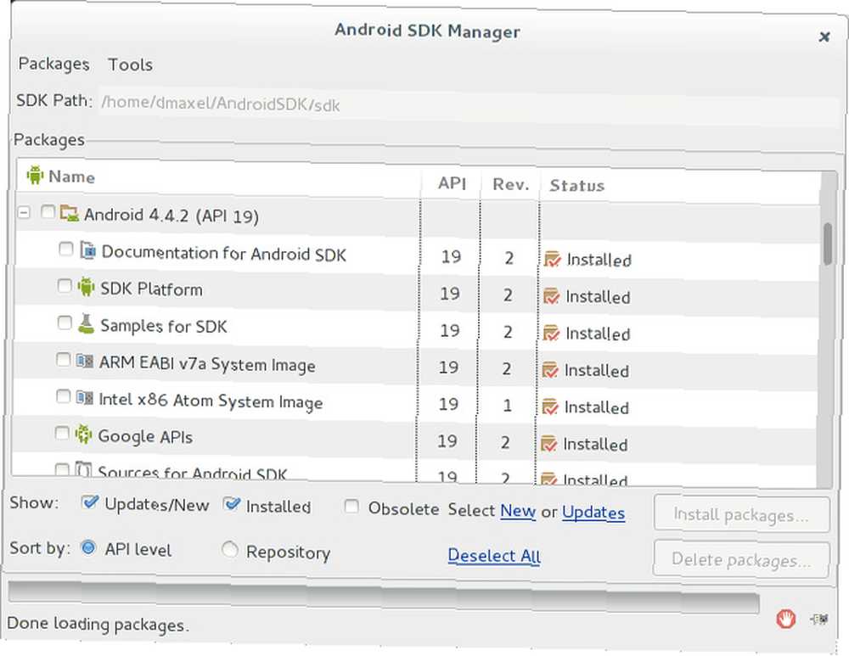Select the 'Samples for SDK' row text
The width and height of the screenshot is (849, 656).
pyautogui.click(x=164, y=326)
